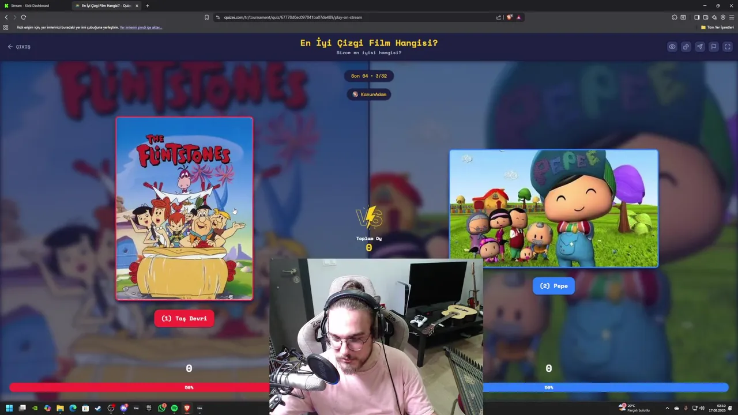Image resolution: width=738 pixels, height=415 pixels.
Task: Expand hidden system tray icons chevron
Action: (667, 408)
